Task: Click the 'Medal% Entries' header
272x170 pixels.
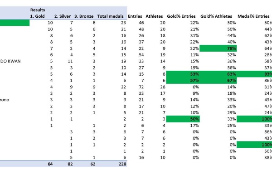Action: click(x=253, y=16)
